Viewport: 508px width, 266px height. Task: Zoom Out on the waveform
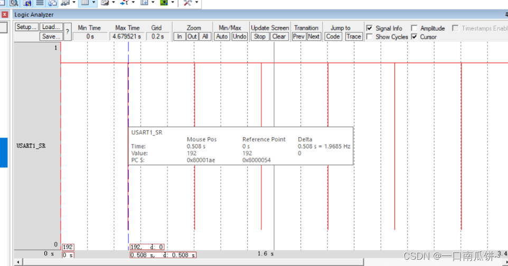(x=192, y=36)
